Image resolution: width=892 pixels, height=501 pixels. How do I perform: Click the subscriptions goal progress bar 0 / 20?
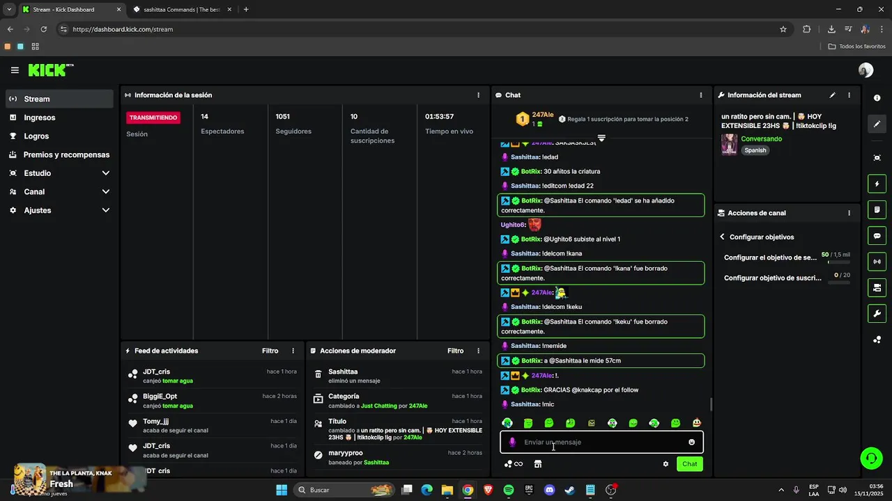(839, 283)
